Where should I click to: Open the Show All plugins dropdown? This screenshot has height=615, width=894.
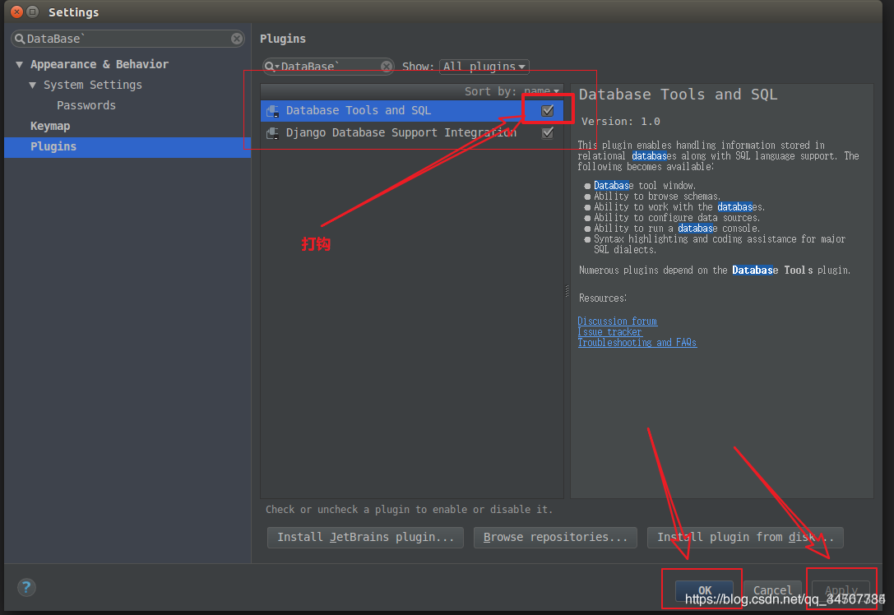(484, 67)
